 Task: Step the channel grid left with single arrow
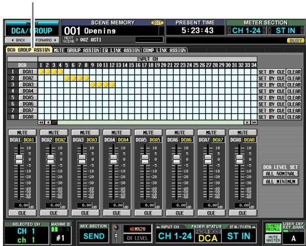pyautogui.click(x=48, y=123)
